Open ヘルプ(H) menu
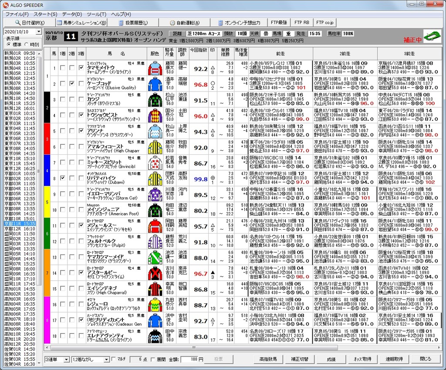Screen dimensions: 446x370 coord(121,14)
